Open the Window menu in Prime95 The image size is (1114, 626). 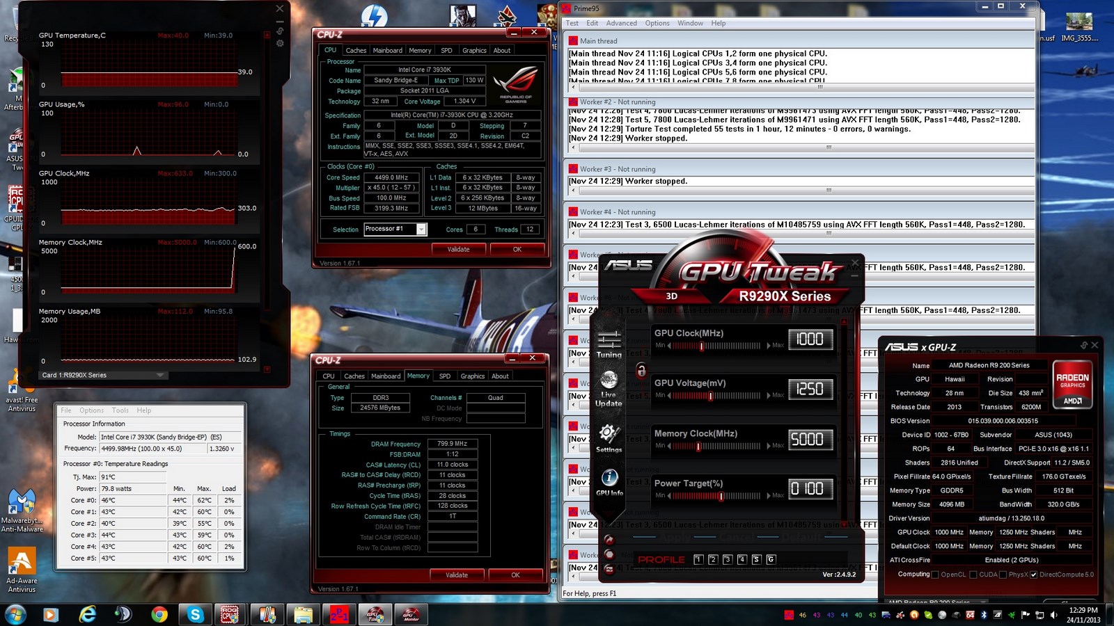[690, 23]
